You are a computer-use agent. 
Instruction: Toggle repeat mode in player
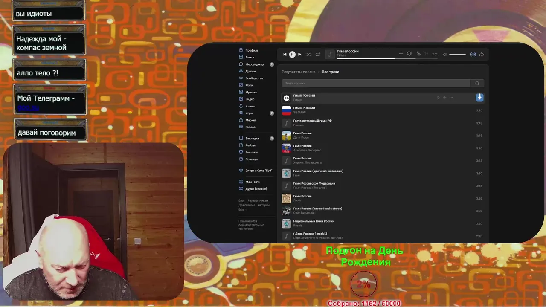pyautogui.click(x=318, y=54)
